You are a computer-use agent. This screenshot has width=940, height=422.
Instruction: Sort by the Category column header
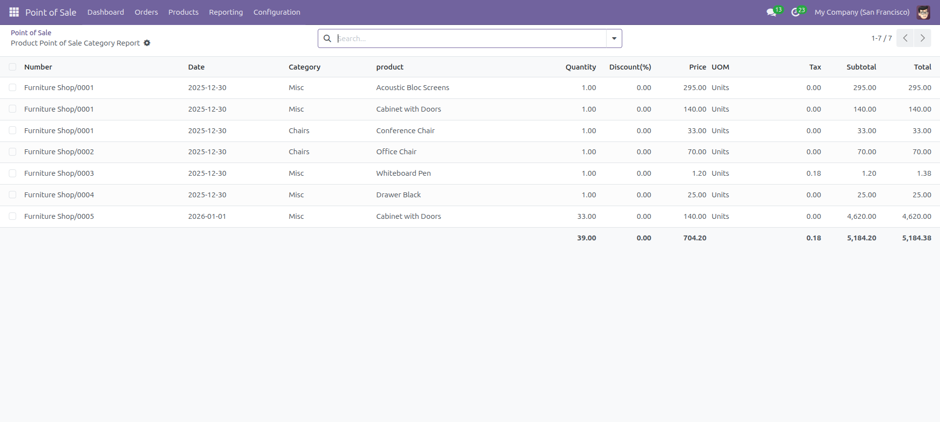(x=305, y=67)
